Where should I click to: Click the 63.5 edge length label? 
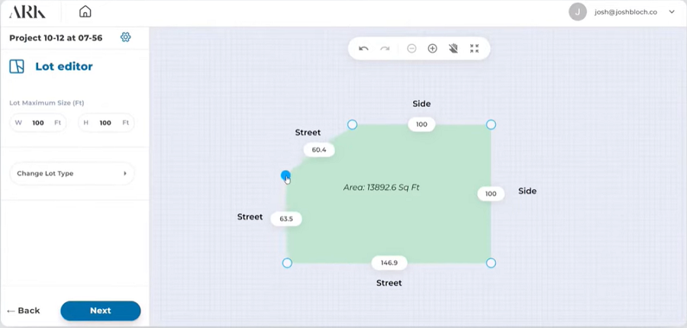[286, 219]
